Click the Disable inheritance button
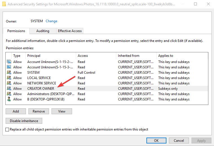Image resolution: width=214 pixels, height=146 pixels. point(24,121)
